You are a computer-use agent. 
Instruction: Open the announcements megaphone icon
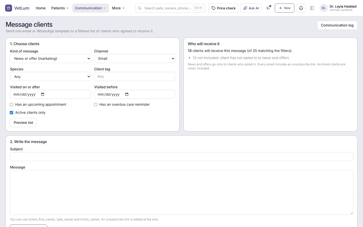[268, 8]
